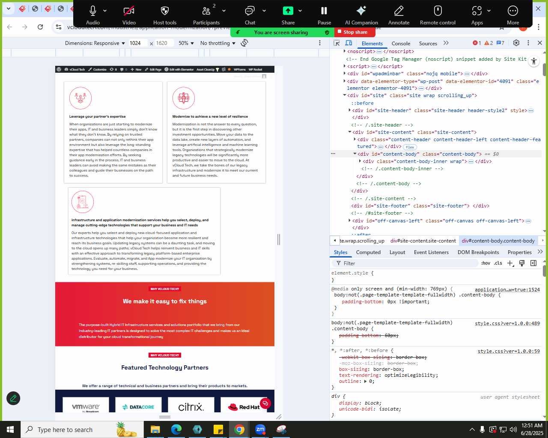This screenshot has height=438, width=548.
Task: Reload the browser page
Action: pos(40,27)
